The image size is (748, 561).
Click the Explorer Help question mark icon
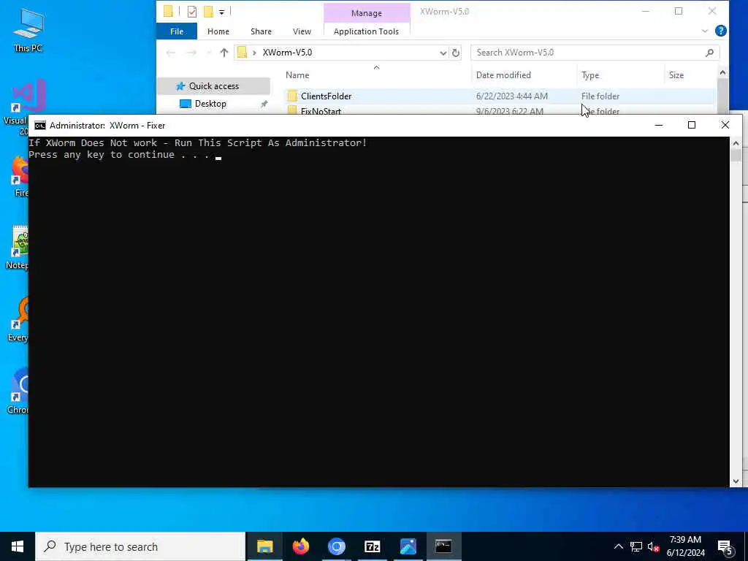(720, 31)
